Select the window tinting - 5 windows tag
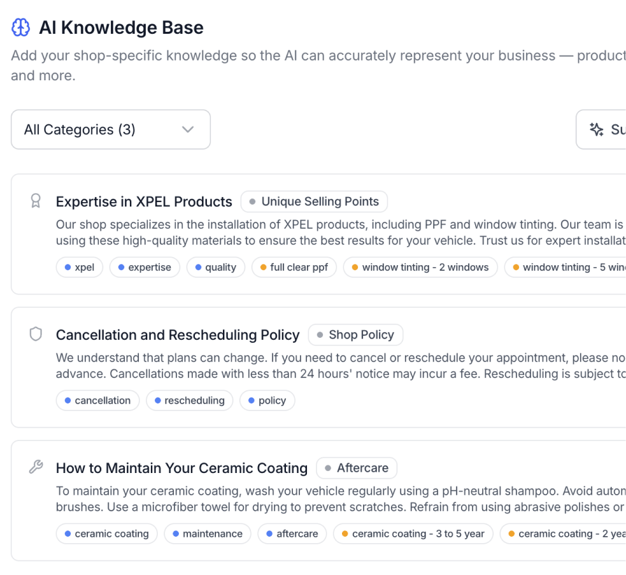The width and height of the screenshot is (626, 575). (566, 267)
